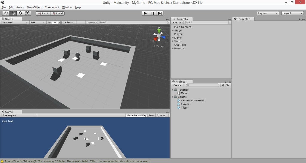Image resolution: width=306 pixels, height=163 pixels.
Task: Expand the Hazards object in Hierarchy
Action: point(173,48)
